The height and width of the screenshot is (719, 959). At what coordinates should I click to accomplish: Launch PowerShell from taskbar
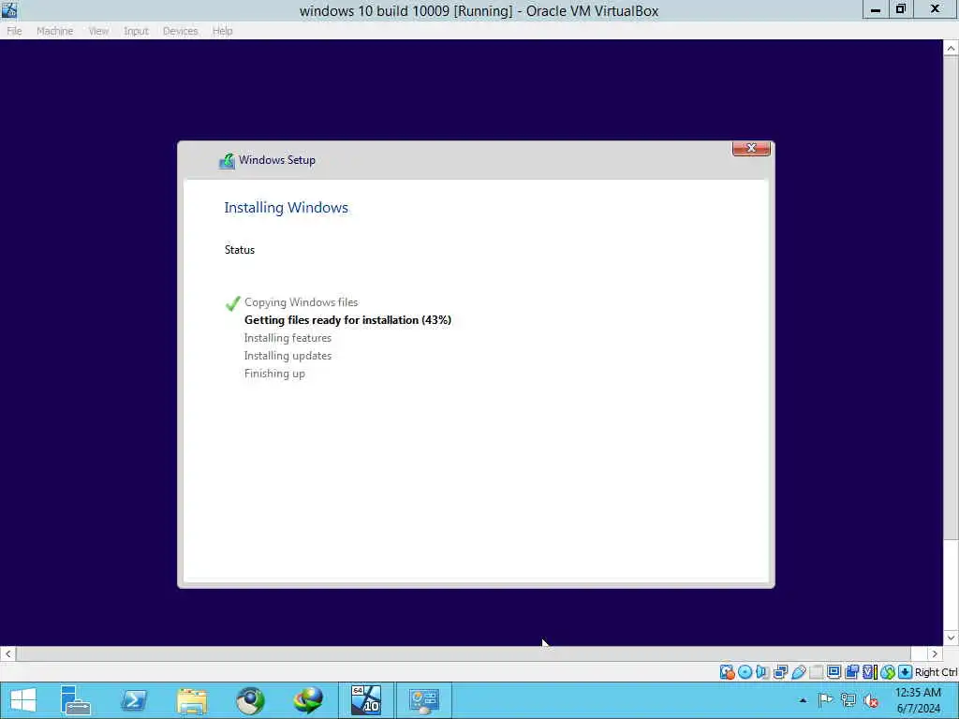pyautogui.click(x=133, y=700)
